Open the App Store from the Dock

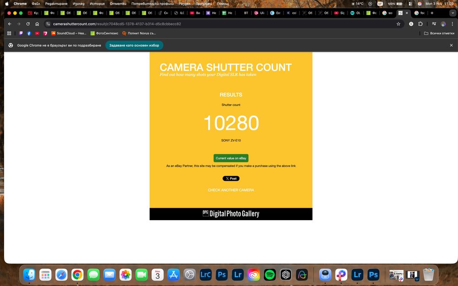point(174,275)
